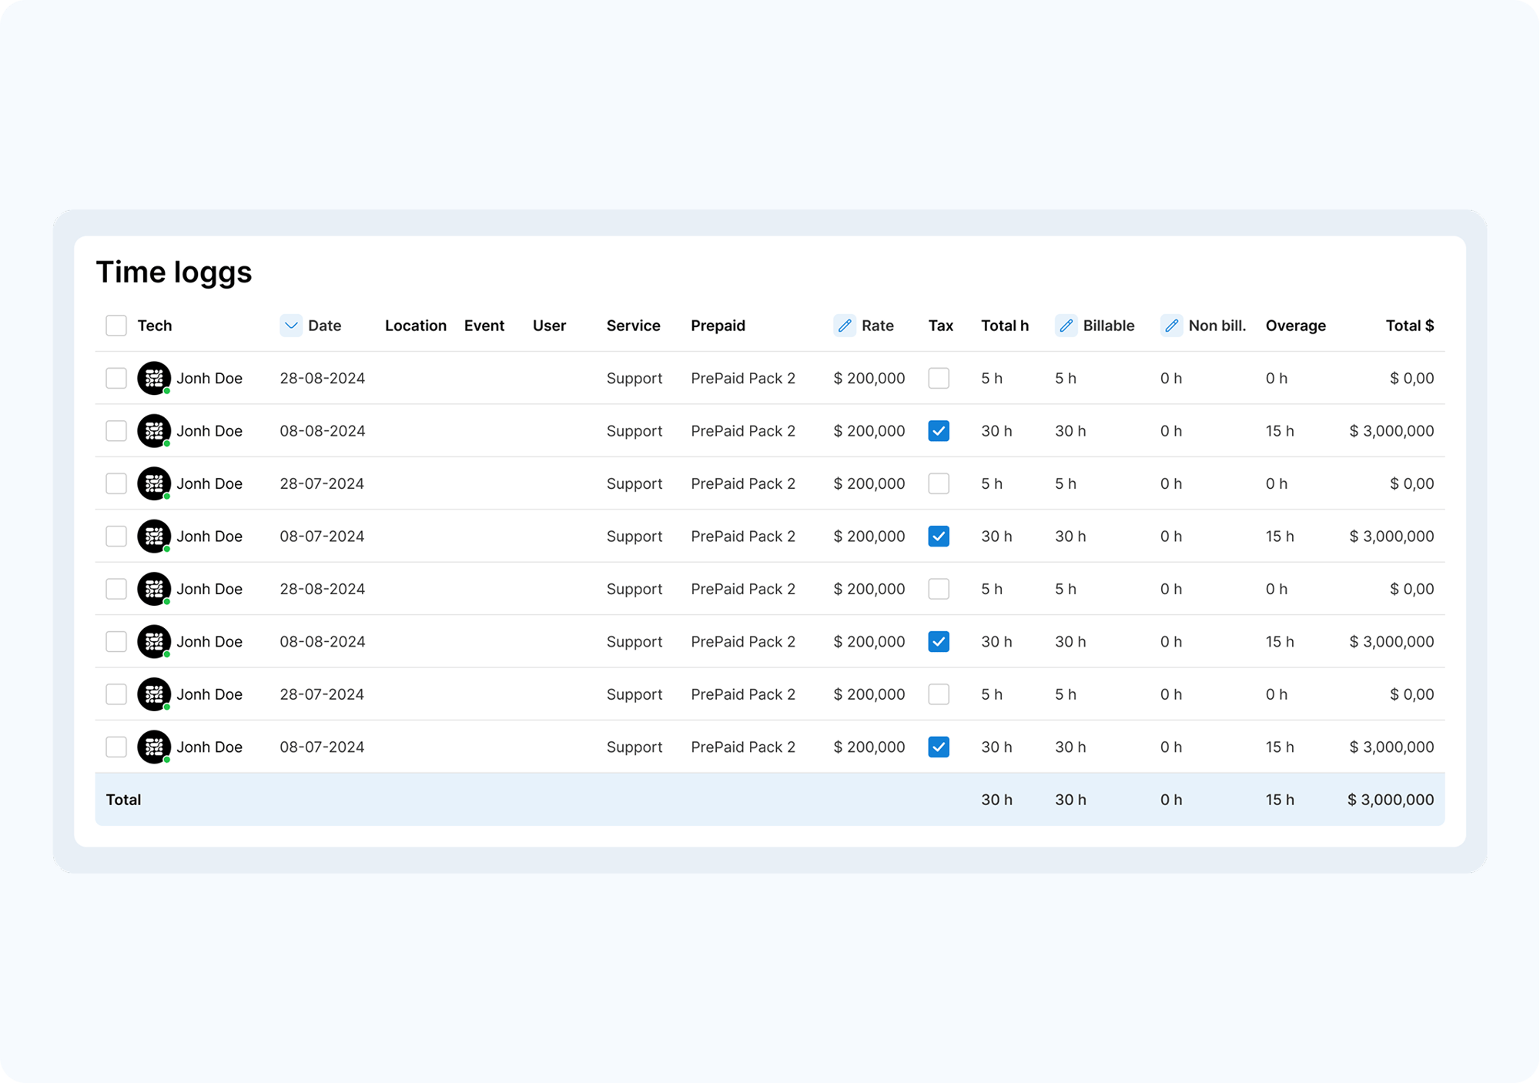
Task: Click the Prepaid column header
Action: (x=718, y=326)
